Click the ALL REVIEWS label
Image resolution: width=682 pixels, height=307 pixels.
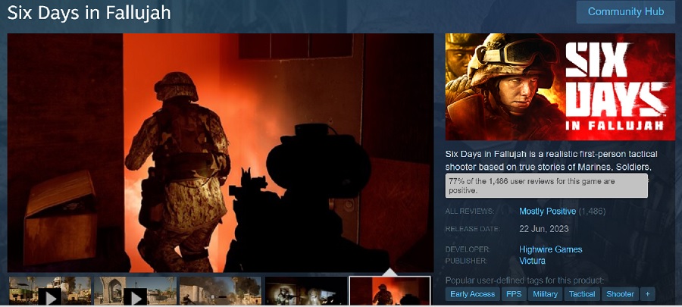click(x=470, y=211)
